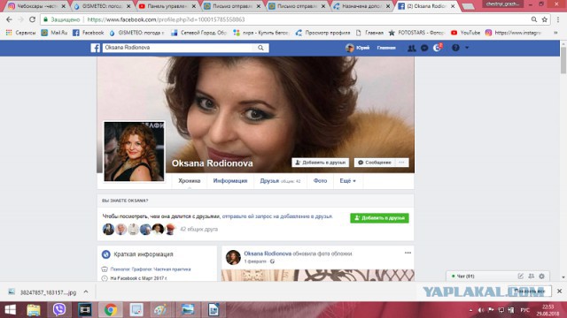The width and height of the screenshot is (567, 318).
Task: Select the Информация profile tab
Action: [x=230, y=180]
